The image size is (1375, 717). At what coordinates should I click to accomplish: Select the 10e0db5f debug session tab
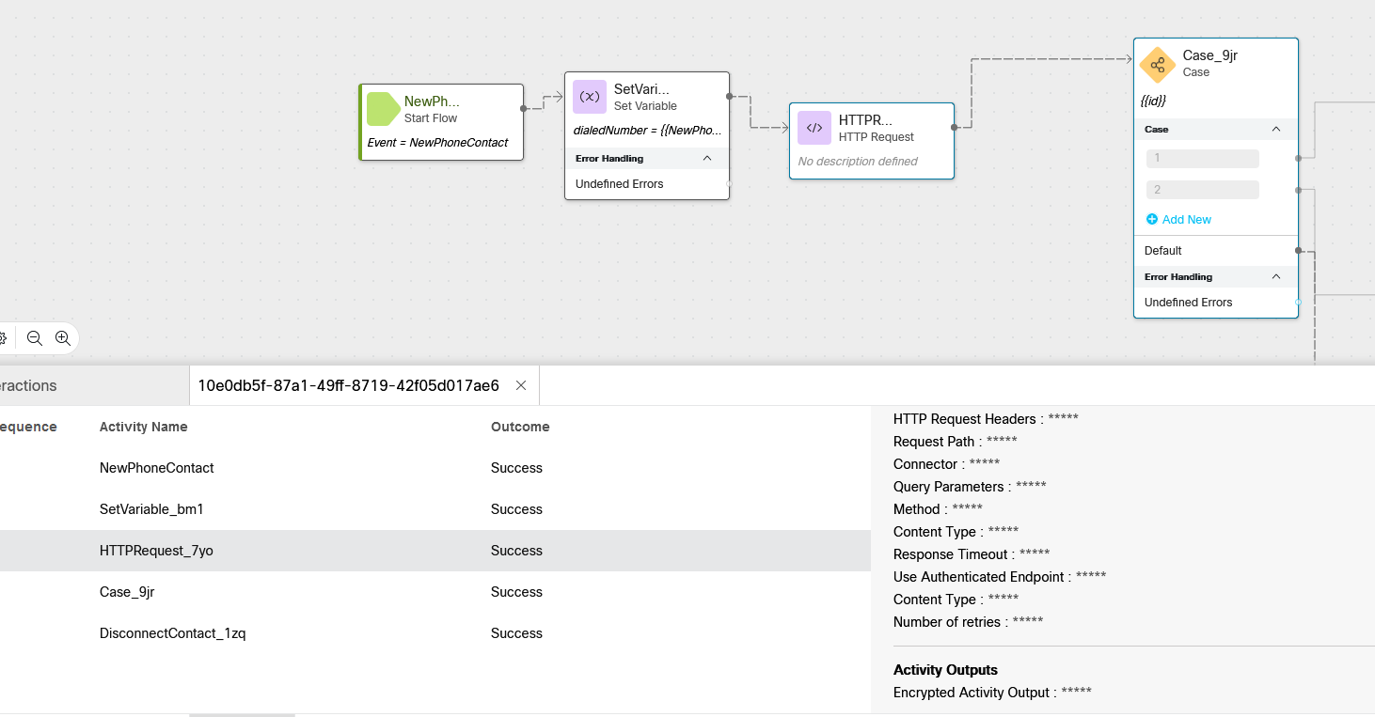coord(348,384)
